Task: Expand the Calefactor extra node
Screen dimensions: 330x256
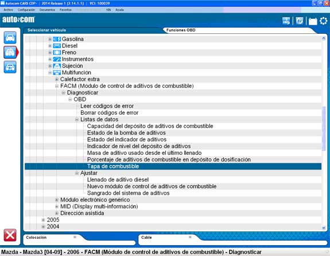Action: pos(57,80)
